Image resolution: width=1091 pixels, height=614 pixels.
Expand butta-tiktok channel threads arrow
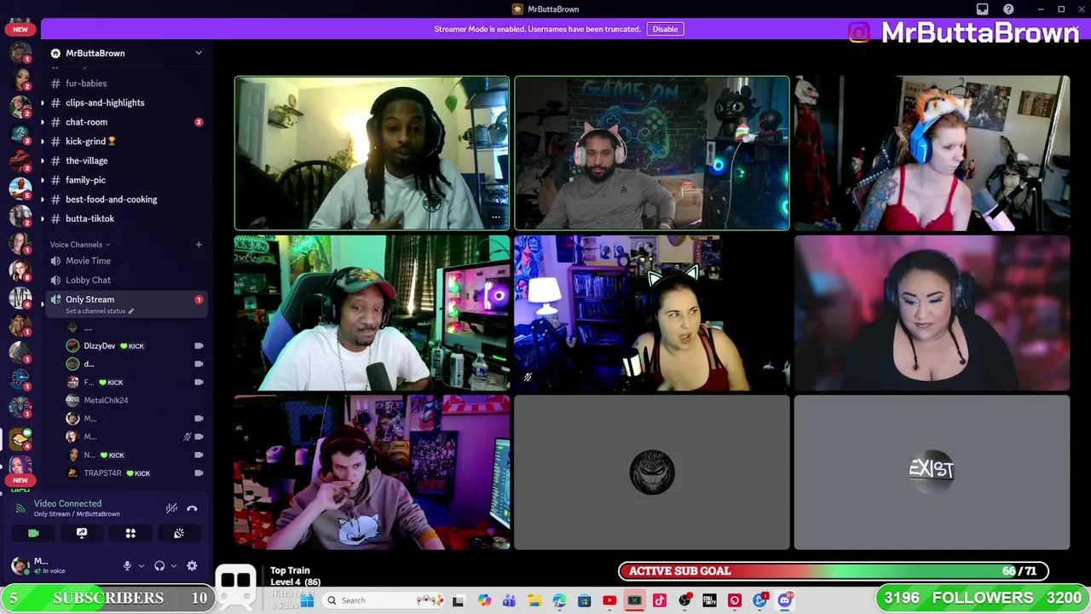pos(42,218)
